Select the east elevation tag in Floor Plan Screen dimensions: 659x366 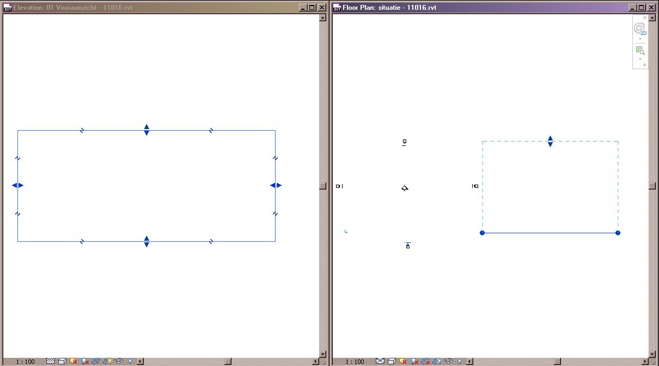point(475,186)
